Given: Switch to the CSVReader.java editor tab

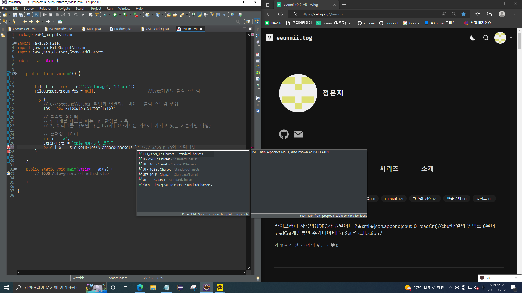Looking at the screenshot, I should pos(22,29).
